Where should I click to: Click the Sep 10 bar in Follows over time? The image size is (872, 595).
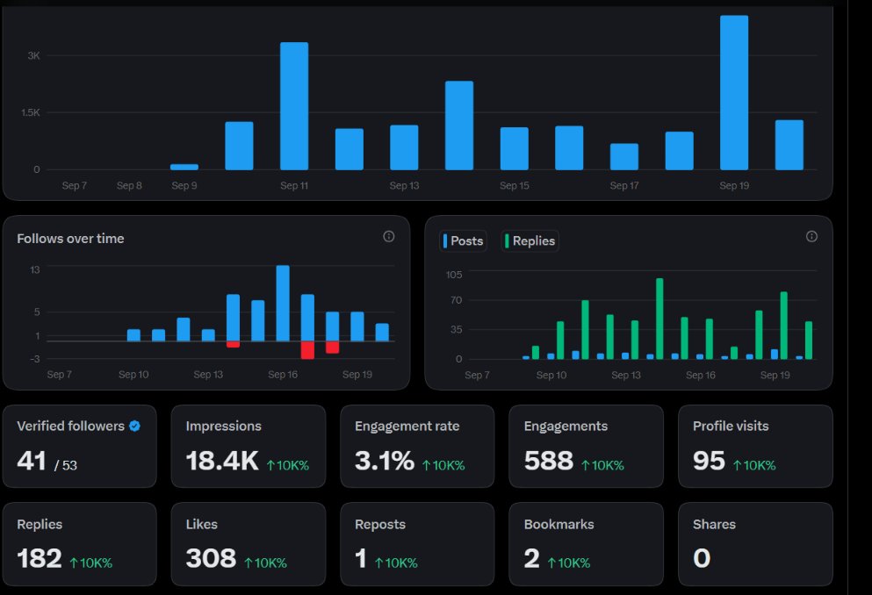[x=133, y=335]
